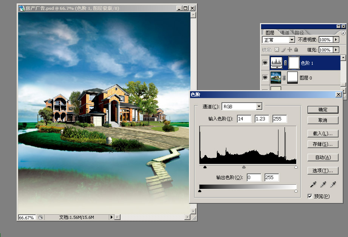Pick the gray point eyedropper in Levels

coord(323,184)
